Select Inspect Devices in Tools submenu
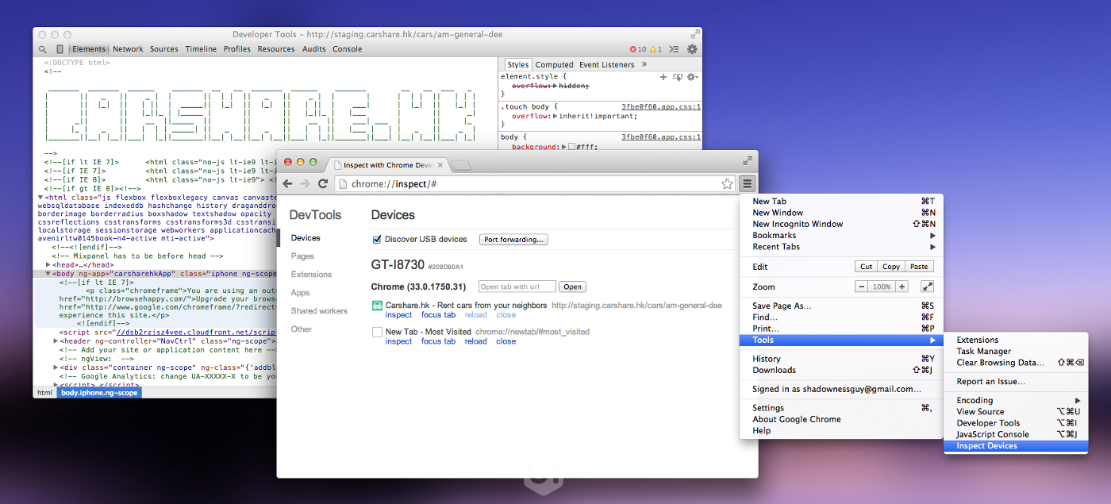Image resolution: width=1111 pixels, height=504 pixels. point(1016,446)
